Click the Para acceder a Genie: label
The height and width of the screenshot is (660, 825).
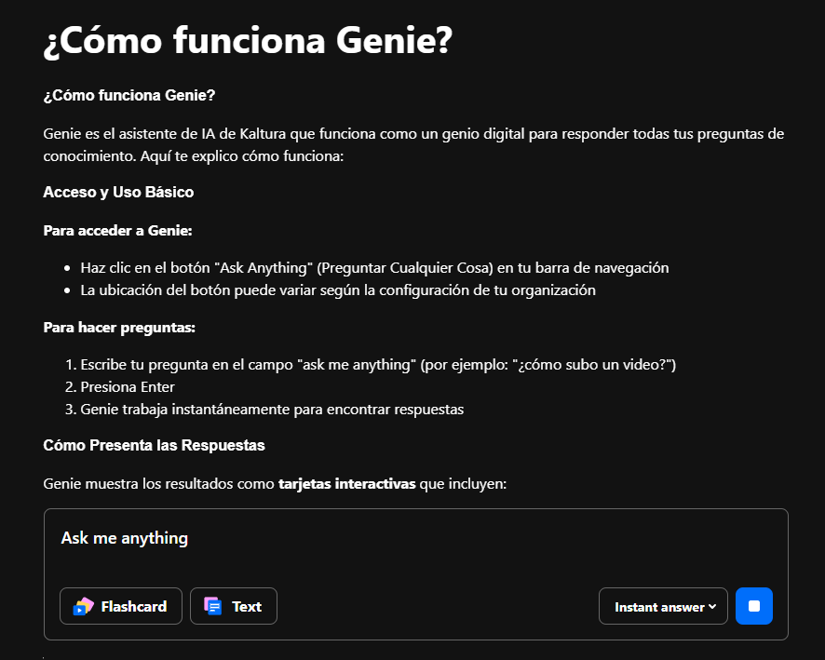click(117, 230)
